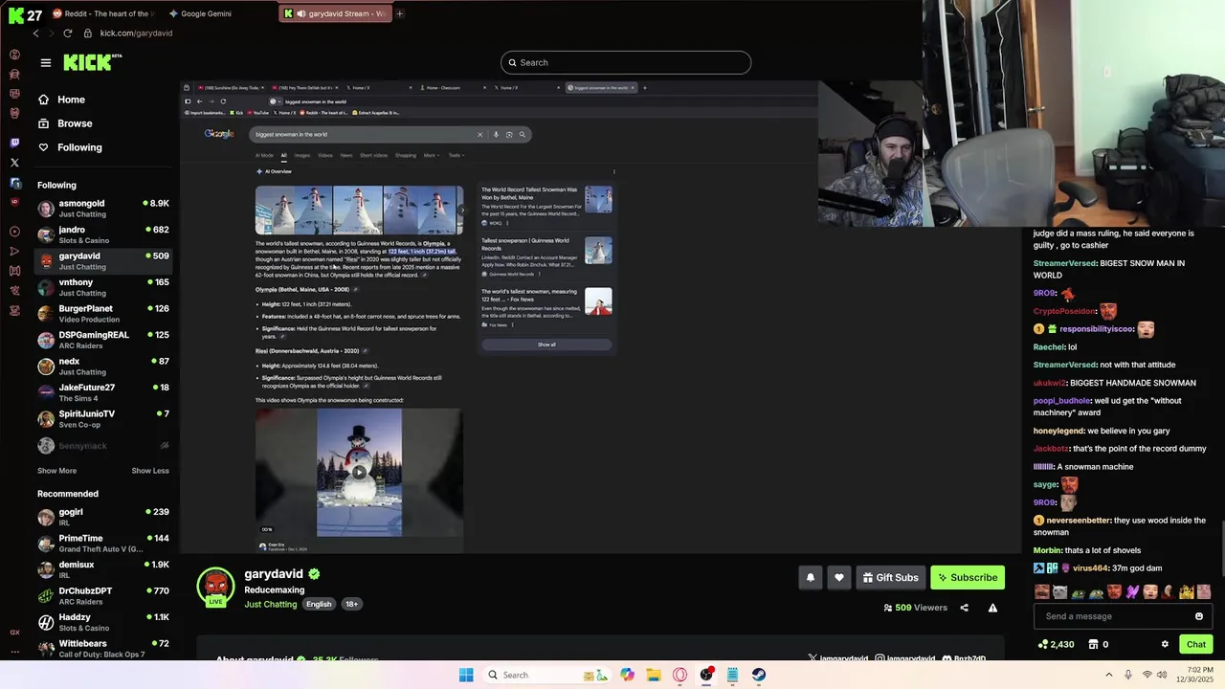The height and width of the screenshot is (689, 1225).
Task: Click the browser back arrow
Action: [36, 33]
